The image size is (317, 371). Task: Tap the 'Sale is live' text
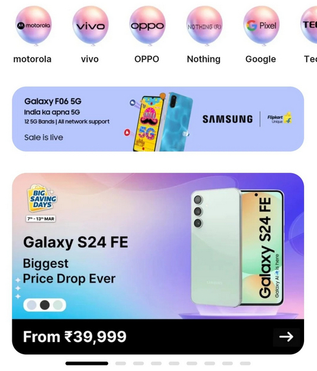[43, 137]
